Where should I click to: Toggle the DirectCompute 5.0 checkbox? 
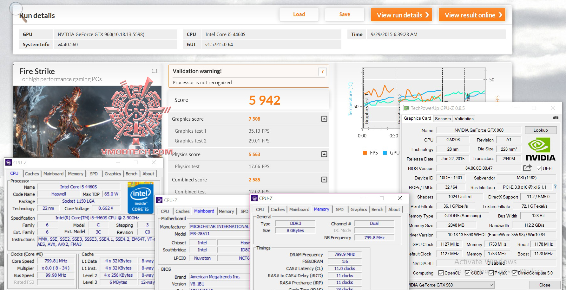515,273
